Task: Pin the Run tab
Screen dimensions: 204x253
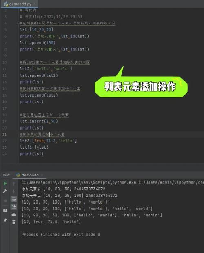Action: (5, 220)
